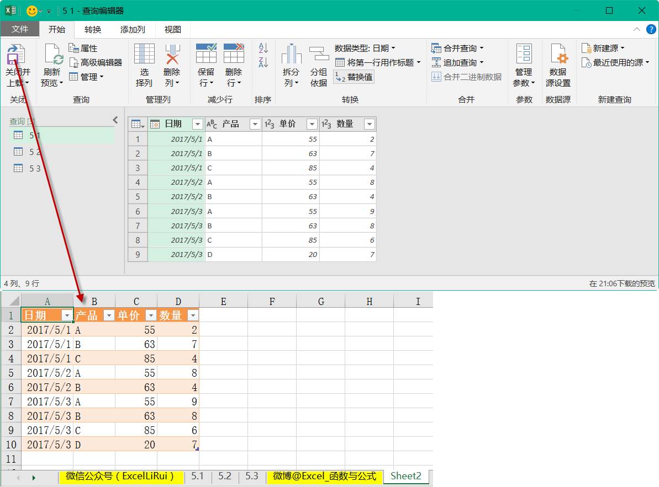Click the Close & Load icon
This screenshot has width=659, height=487.
(x=16, y=55)
